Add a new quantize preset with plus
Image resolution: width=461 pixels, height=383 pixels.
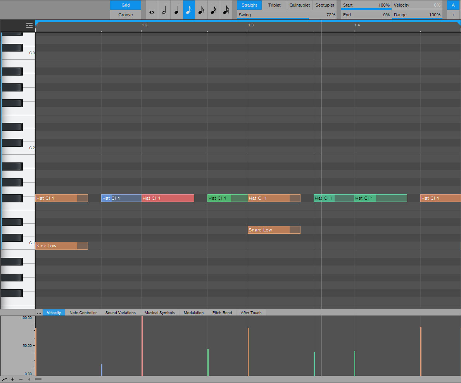(x=453, y=15)
